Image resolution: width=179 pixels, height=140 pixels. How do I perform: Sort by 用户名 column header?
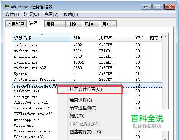[x=108, y=38]
